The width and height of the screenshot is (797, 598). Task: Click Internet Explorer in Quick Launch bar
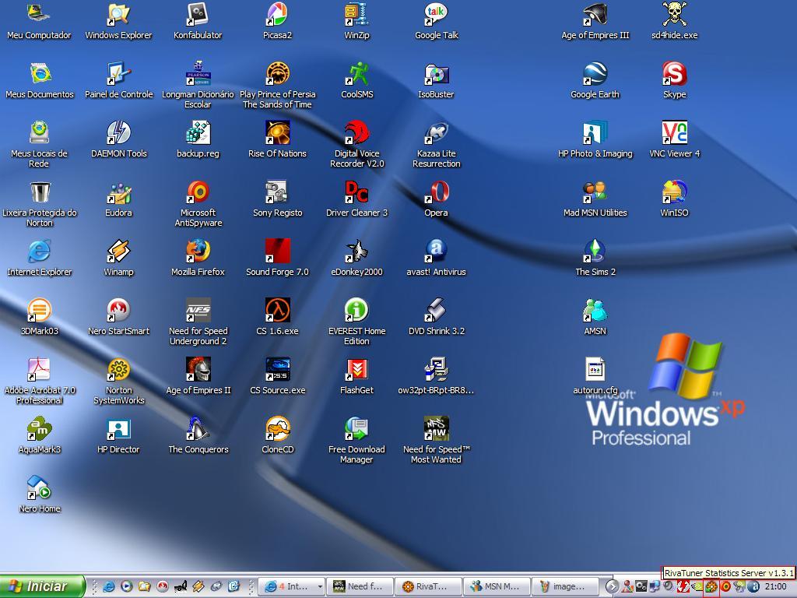(x=108, y=586)
